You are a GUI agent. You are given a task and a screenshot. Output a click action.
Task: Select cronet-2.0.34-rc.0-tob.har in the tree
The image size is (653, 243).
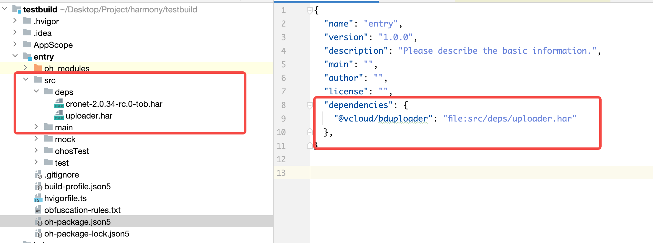click(114, 104)
